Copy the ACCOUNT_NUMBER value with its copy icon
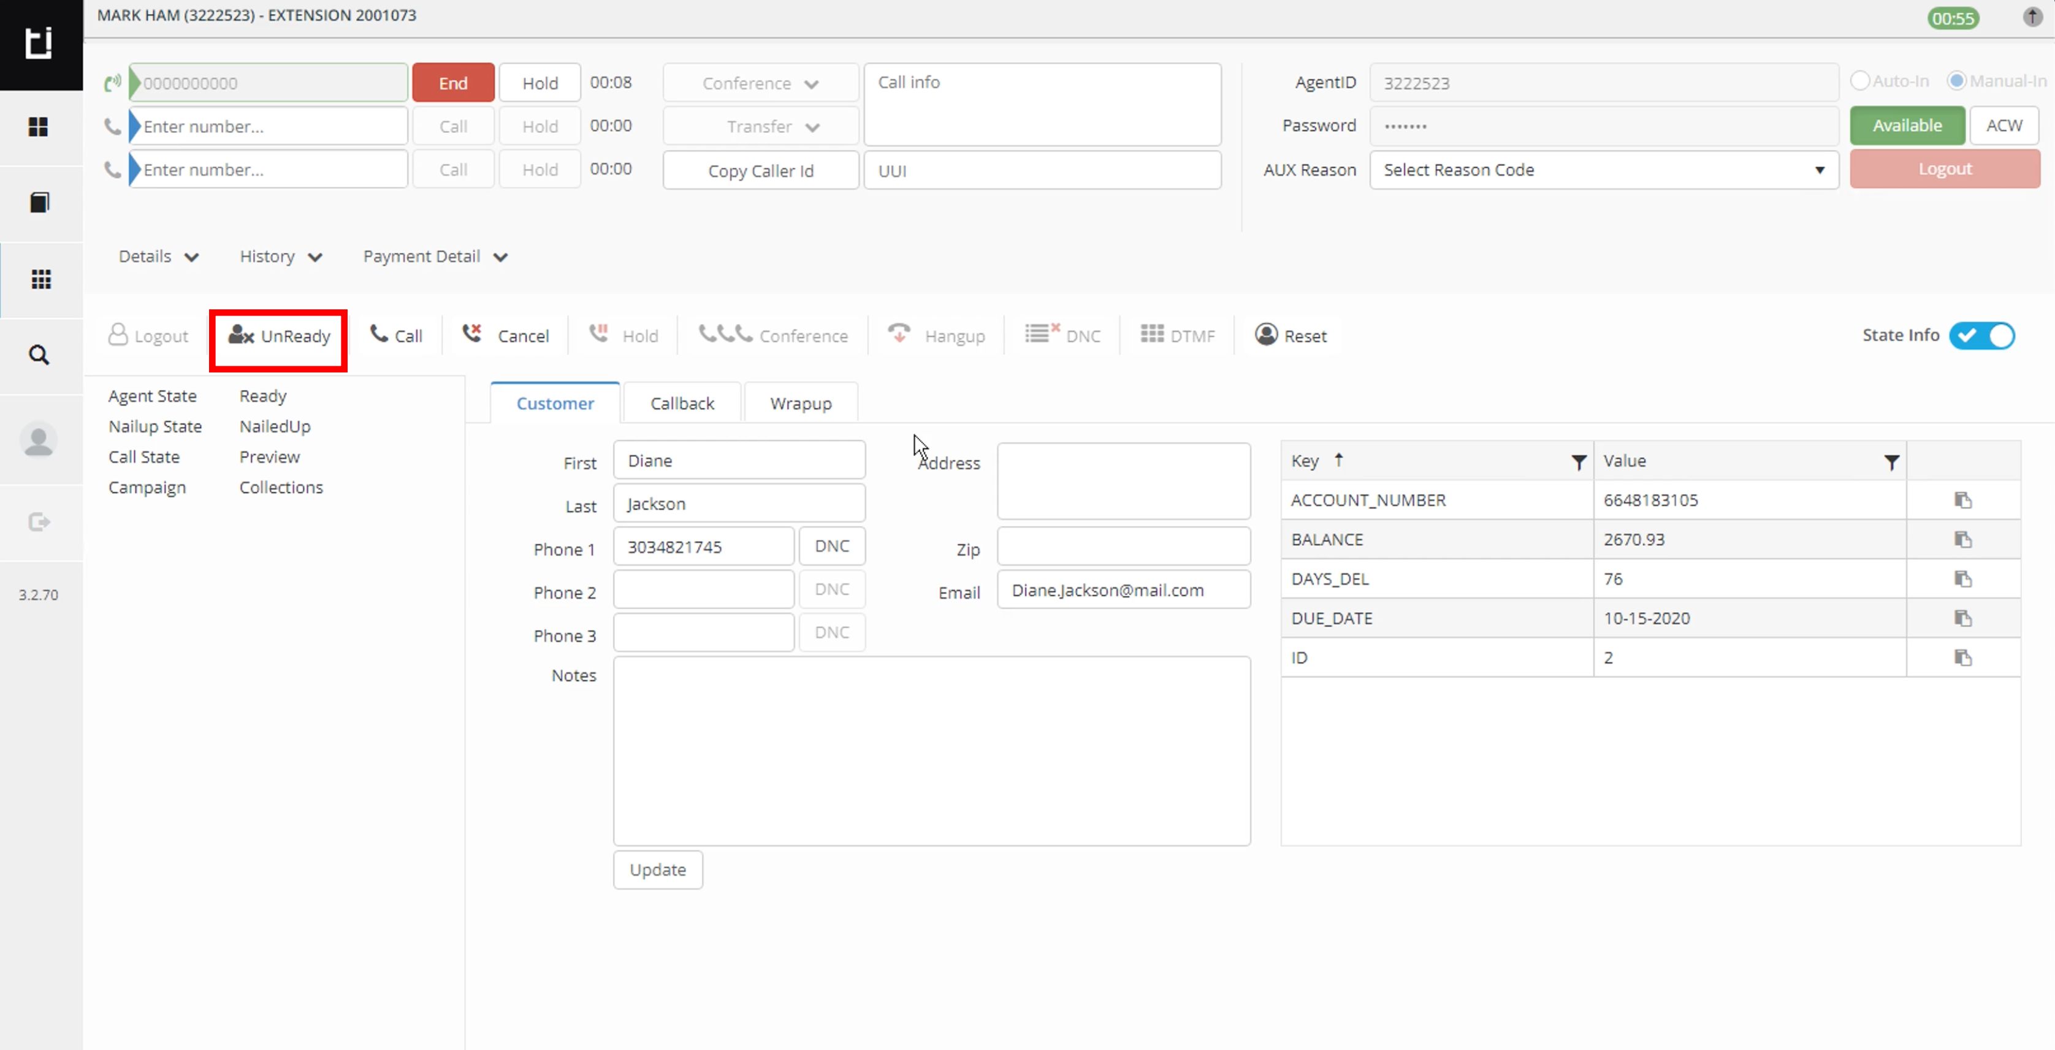Screen dimensions: 2055x1050 1963,500
